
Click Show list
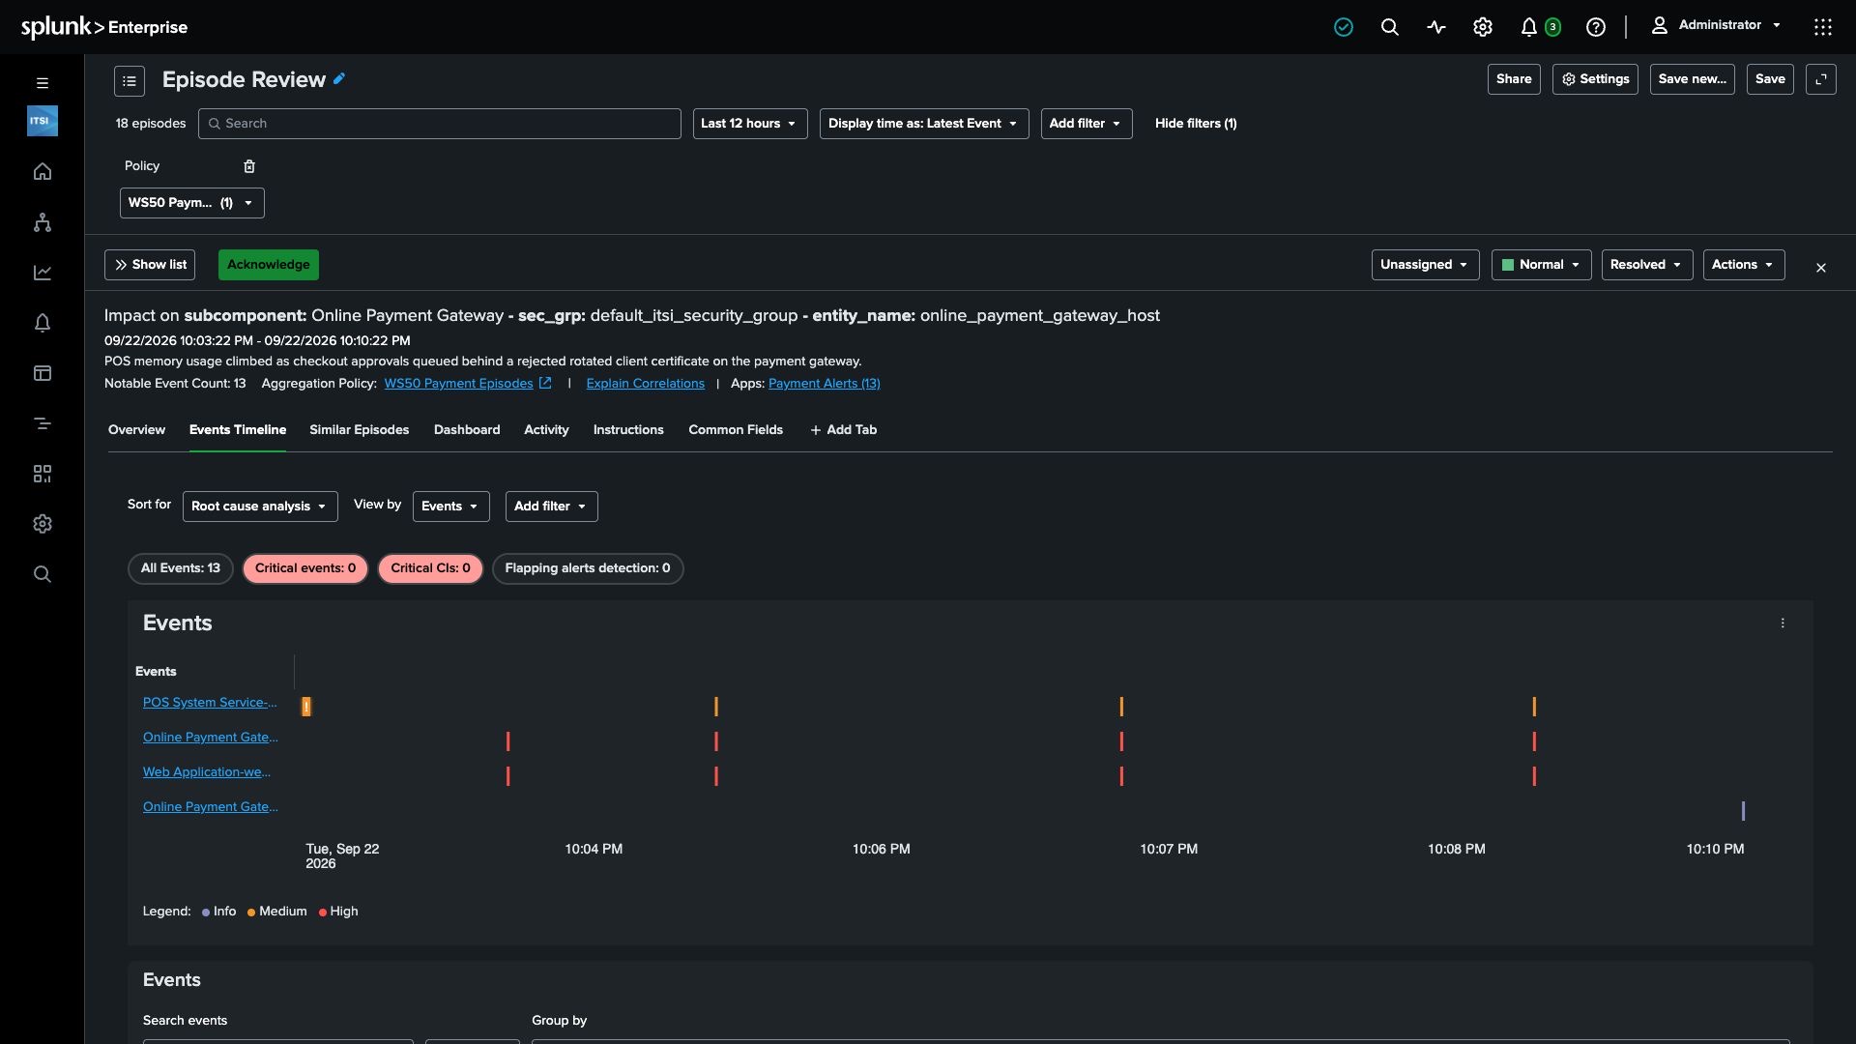pyautogui.click(x=150, y=265)
